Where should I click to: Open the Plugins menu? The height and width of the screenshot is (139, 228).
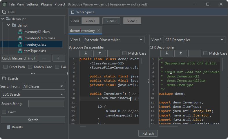[46, 4]
